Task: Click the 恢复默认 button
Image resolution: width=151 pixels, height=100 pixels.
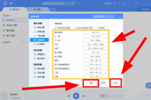Action: click(102, 28)
